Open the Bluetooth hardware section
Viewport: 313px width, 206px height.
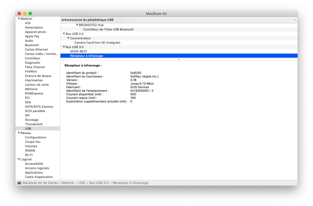click(x=32, y=45)
